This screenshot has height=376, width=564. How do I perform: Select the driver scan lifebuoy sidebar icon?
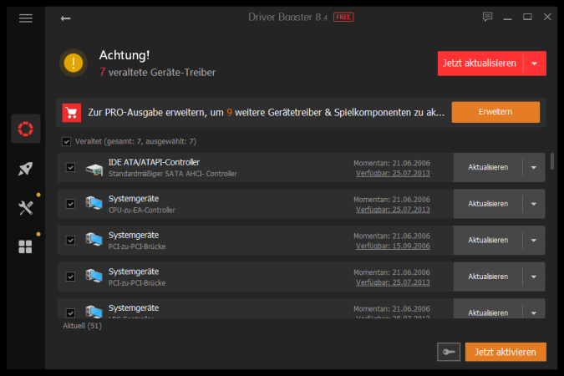pyautogui.click(x=26, y=129)
